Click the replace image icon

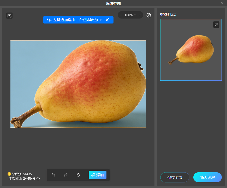(9, 16)
